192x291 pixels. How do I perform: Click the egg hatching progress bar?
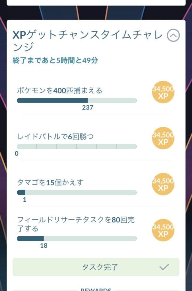point(77,193)
